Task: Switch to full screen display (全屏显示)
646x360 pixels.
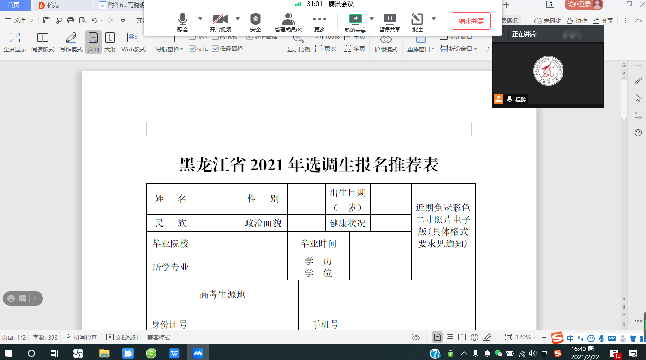Action: point(15,42)
